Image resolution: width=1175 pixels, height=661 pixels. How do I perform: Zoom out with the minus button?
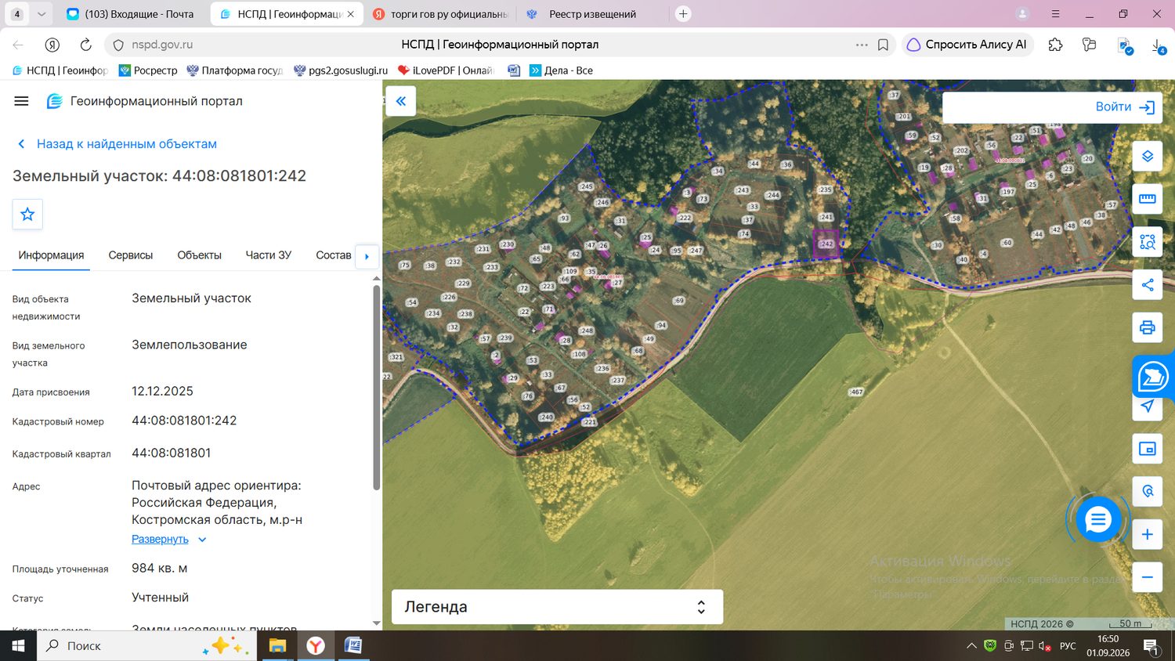coord(1147,577)
